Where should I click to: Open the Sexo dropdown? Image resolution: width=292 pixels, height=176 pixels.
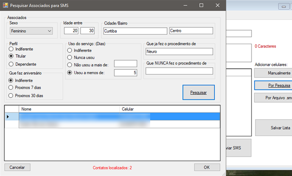click(31, 31)
